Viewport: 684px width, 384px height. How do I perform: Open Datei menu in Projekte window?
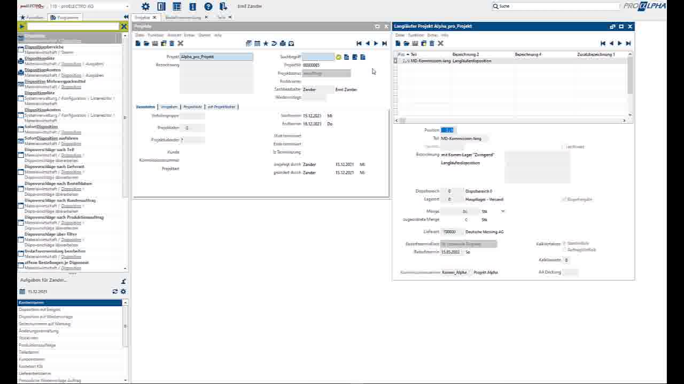[139, 35]
